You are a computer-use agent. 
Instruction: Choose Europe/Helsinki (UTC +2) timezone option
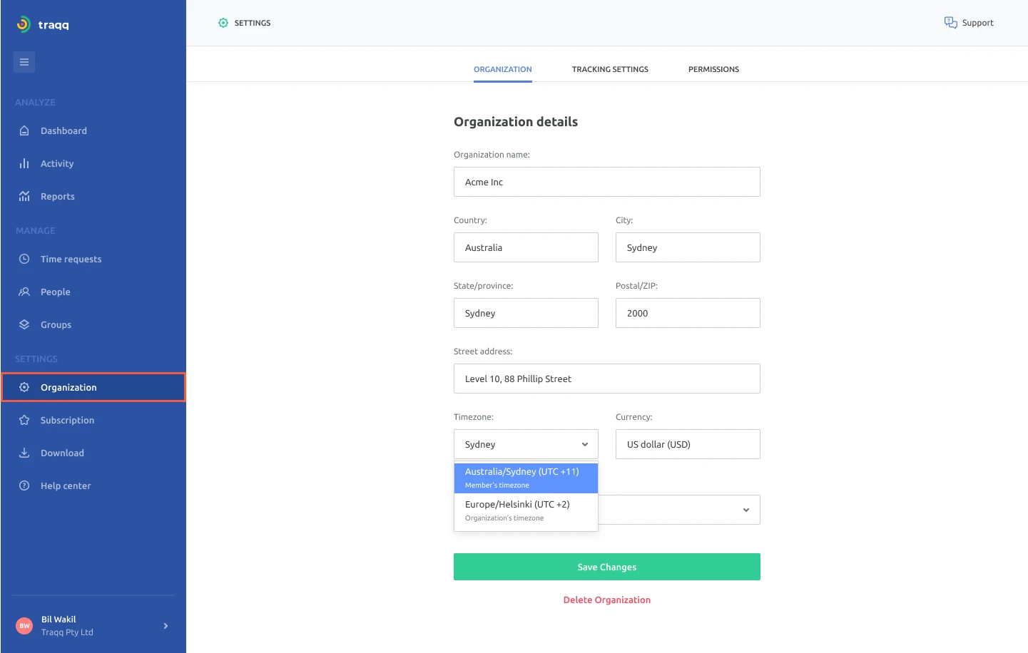526,510
